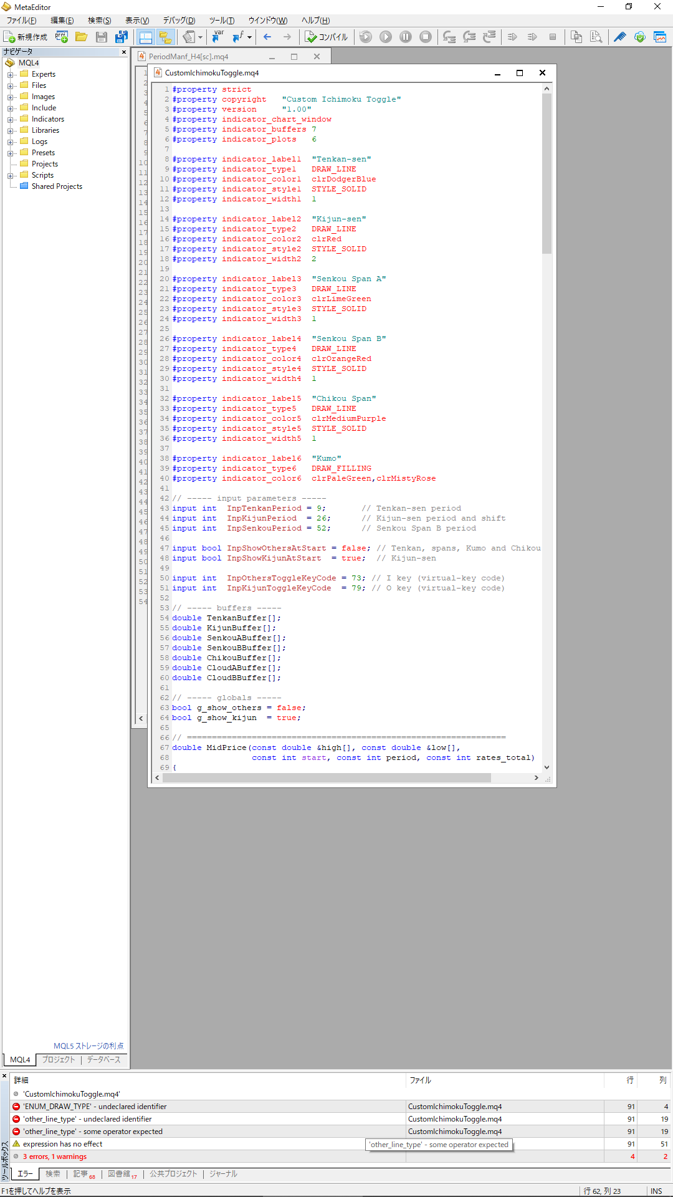Click the function list icon
This screenshot has height=1197, width=673.
(237, 37)
